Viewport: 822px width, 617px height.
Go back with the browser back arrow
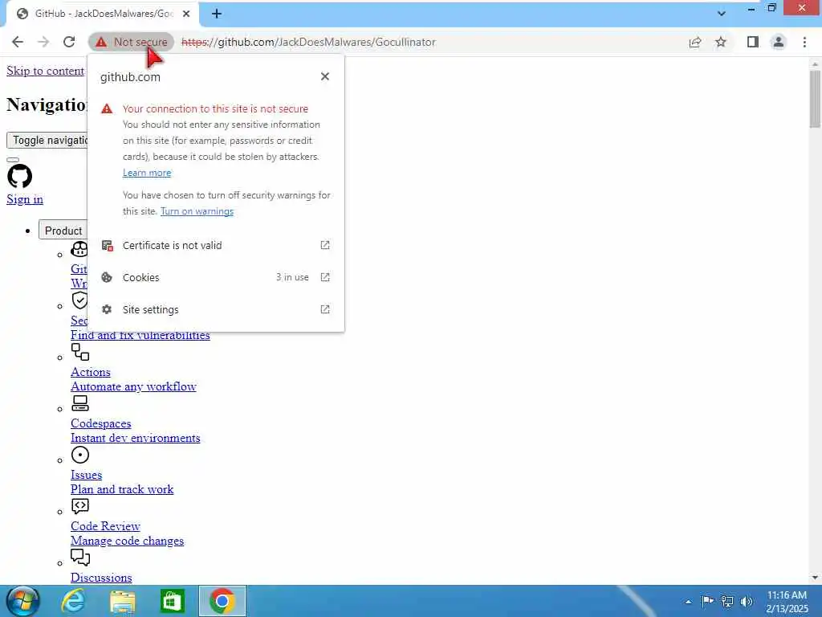coord(18,42)
